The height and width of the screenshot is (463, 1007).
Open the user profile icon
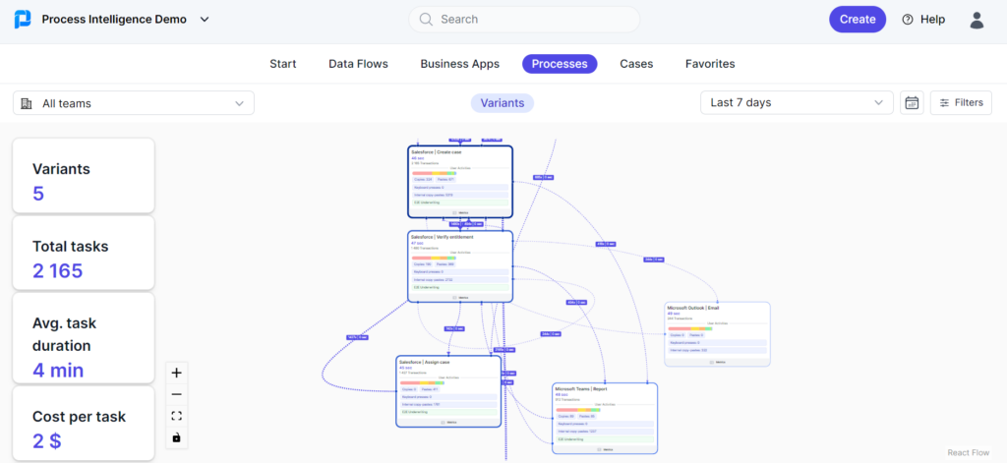(x=977, y=20)
